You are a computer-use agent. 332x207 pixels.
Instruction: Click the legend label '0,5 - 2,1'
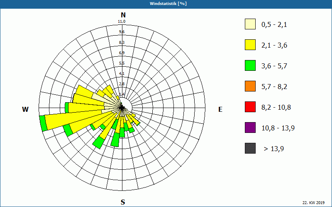click(274, 25)
